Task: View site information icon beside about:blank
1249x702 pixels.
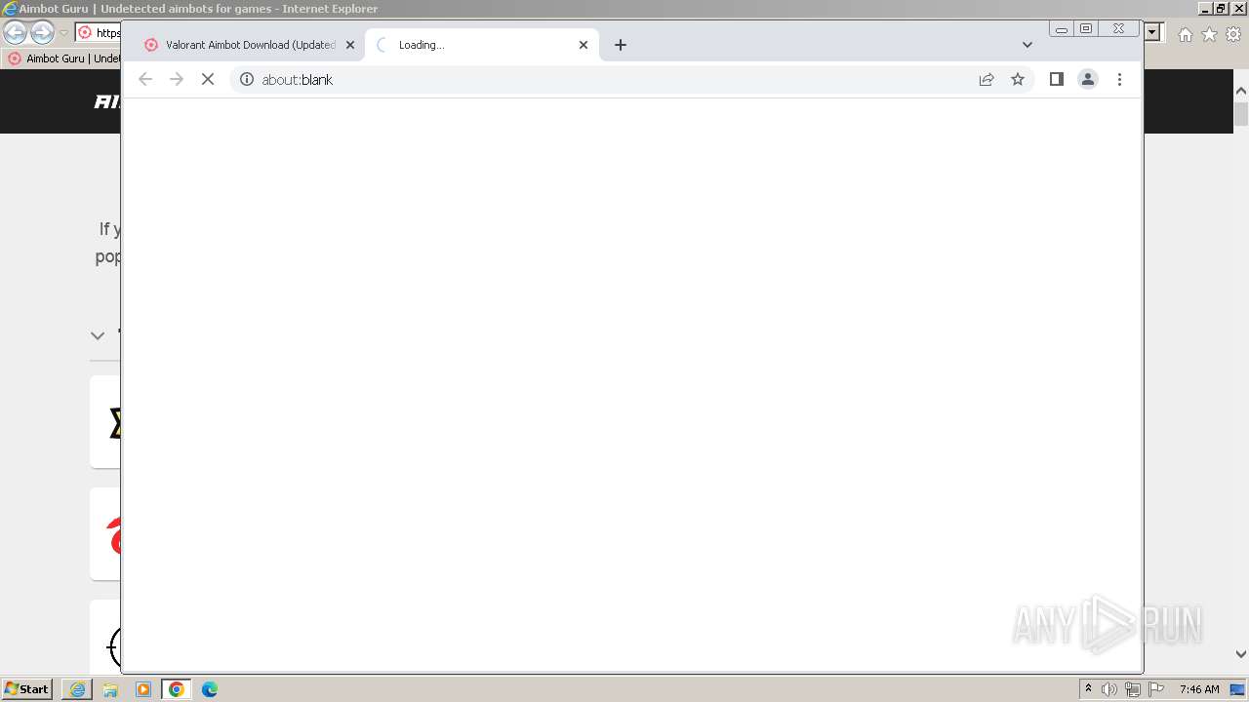Action: [x=247, y=79]
